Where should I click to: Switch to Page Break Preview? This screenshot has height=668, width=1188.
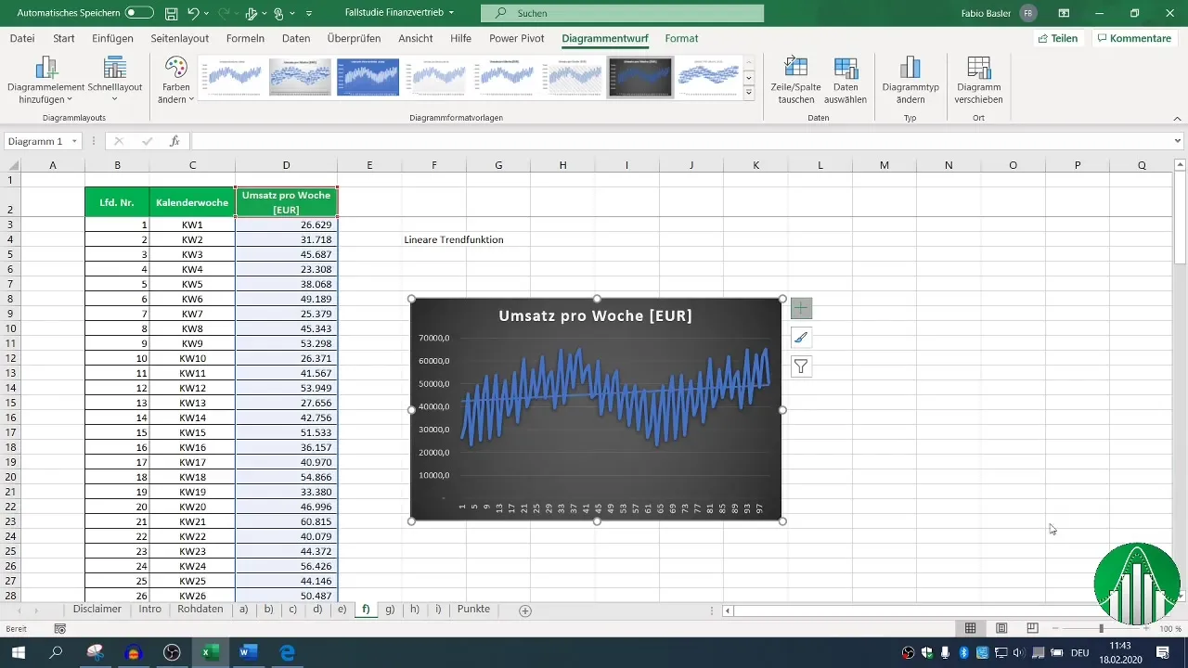(x=1032, y=628)
